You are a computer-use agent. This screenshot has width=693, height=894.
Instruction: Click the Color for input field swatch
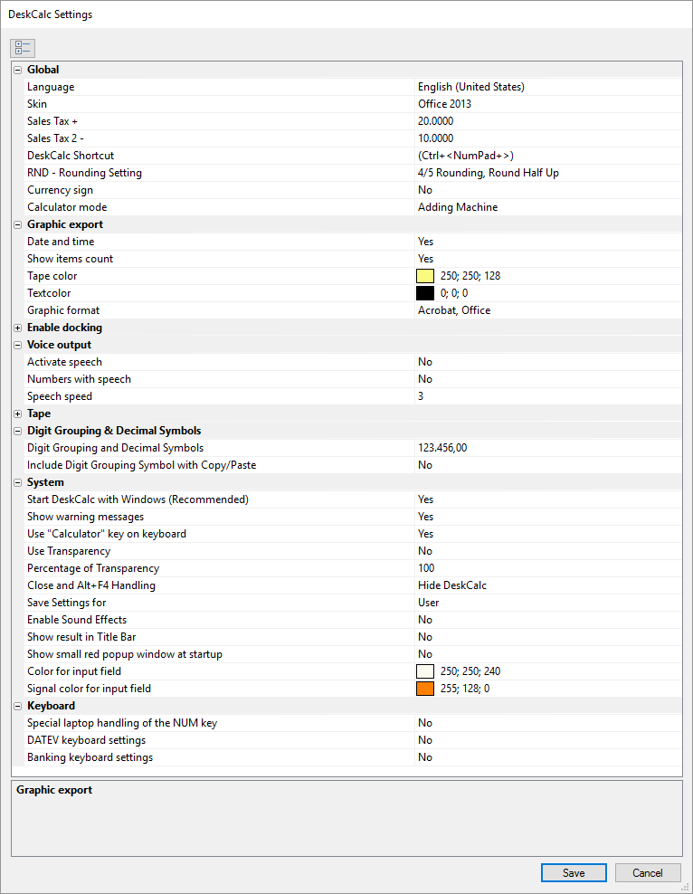(425, 671)
